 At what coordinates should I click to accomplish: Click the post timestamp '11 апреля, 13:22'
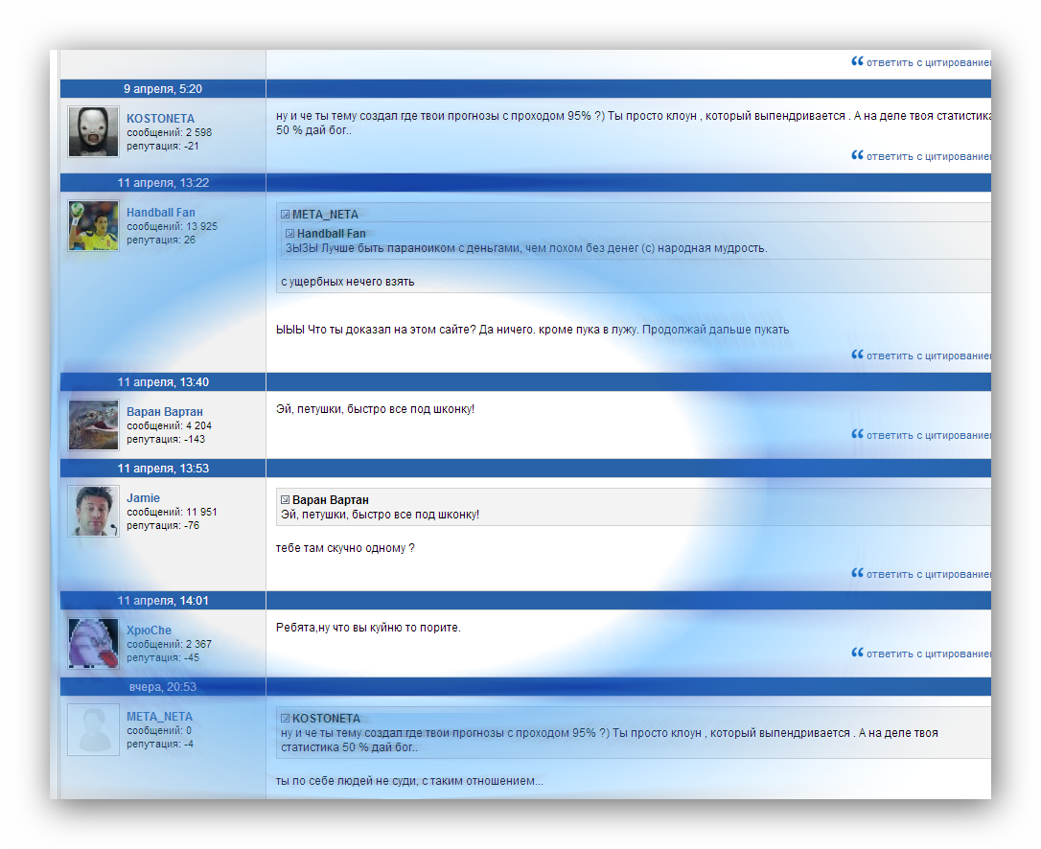coord(163,183)
